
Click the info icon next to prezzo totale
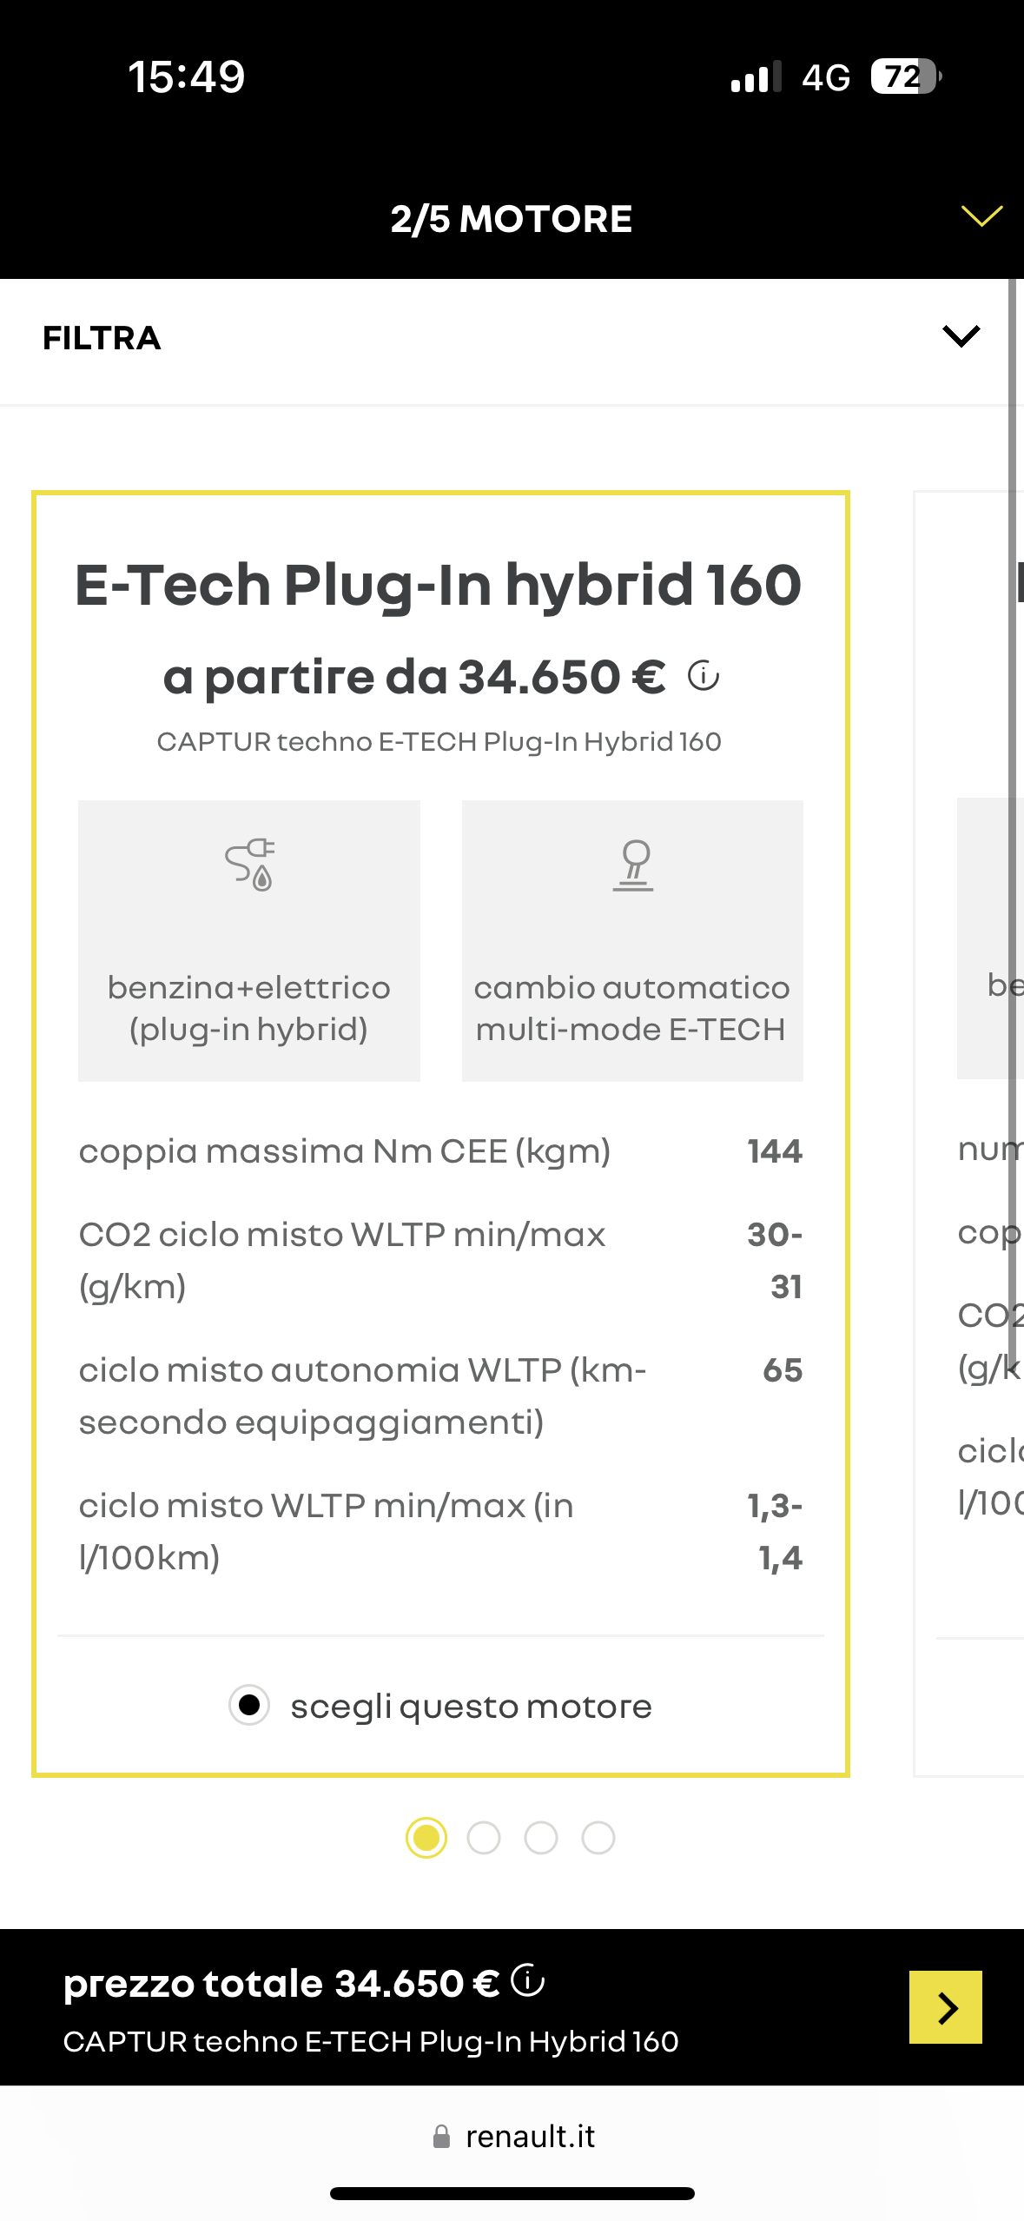pos(527,1980)
